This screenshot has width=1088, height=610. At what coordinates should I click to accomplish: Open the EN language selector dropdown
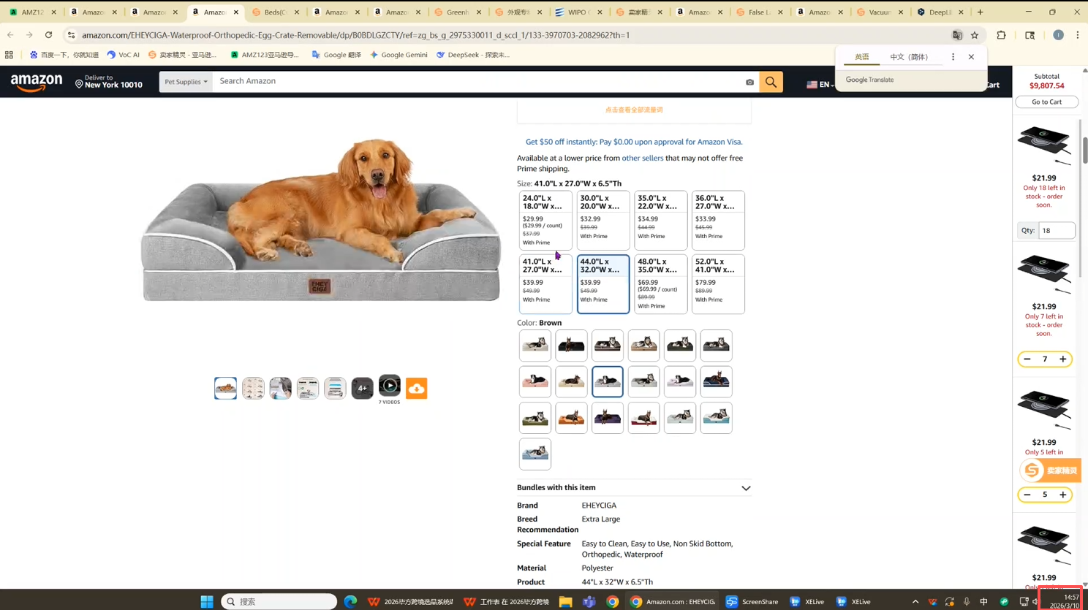coord(820,85)
